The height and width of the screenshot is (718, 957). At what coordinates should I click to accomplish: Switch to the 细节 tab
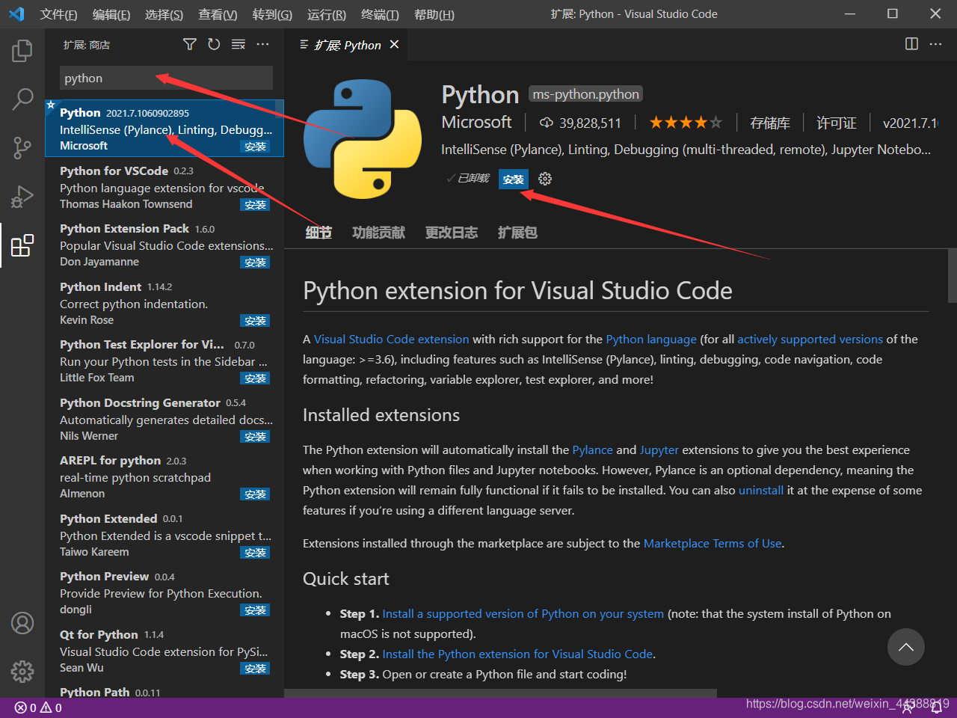(x=319, y=233)
